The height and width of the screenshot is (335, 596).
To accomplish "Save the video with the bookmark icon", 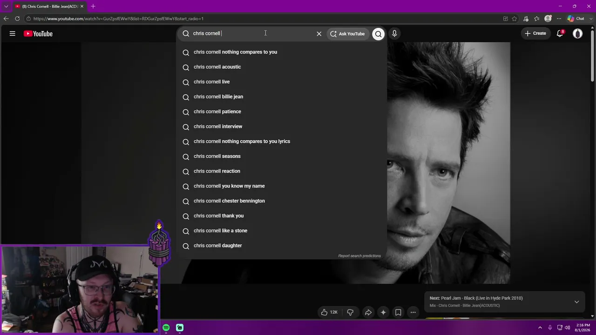I will [398, 312].
